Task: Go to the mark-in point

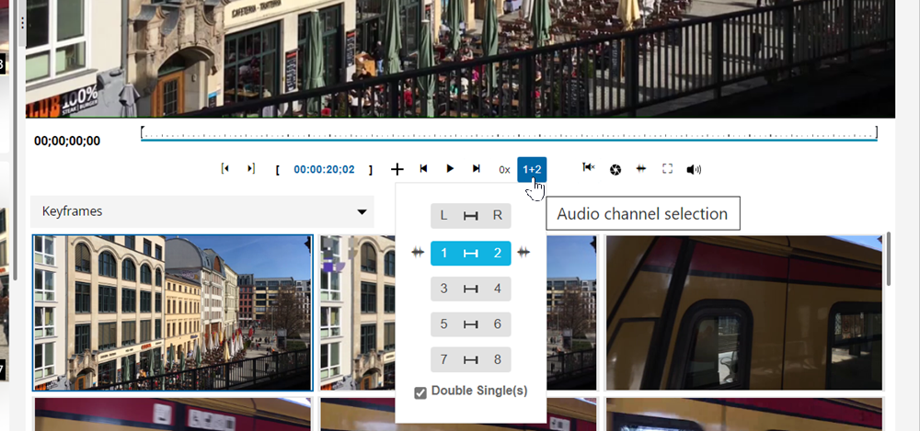Action: pyautogui.click(x=225, y=169)
